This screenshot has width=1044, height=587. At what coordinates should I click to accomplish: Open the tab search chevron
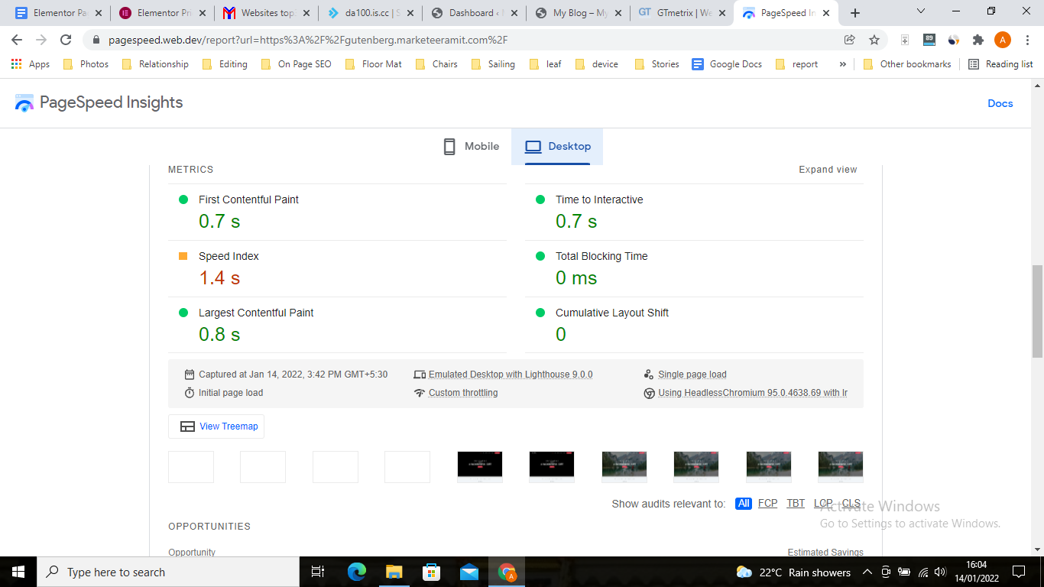(x=921, y=11)
